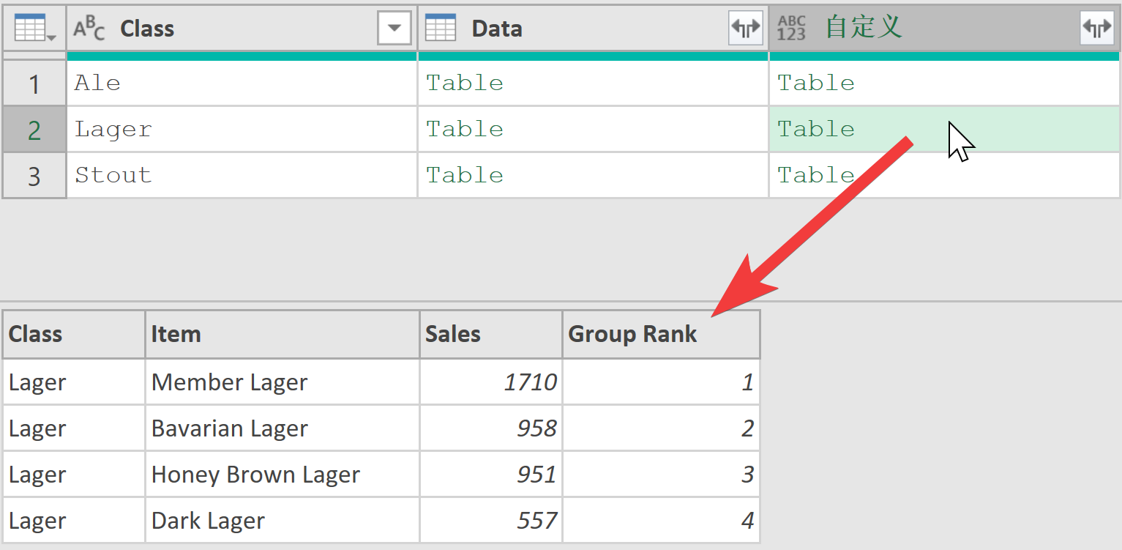Viewport: 1122px width, 550px height.
Task: Click the ABC123 type icon of 自定义 column
Action: 792,29
